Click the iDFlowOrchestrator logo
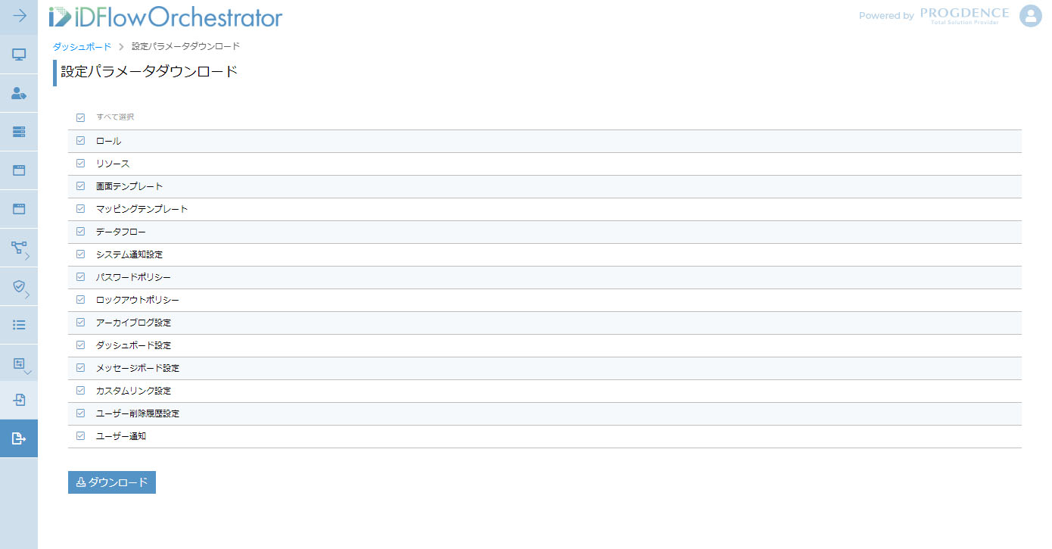 [x=165, y=16]
